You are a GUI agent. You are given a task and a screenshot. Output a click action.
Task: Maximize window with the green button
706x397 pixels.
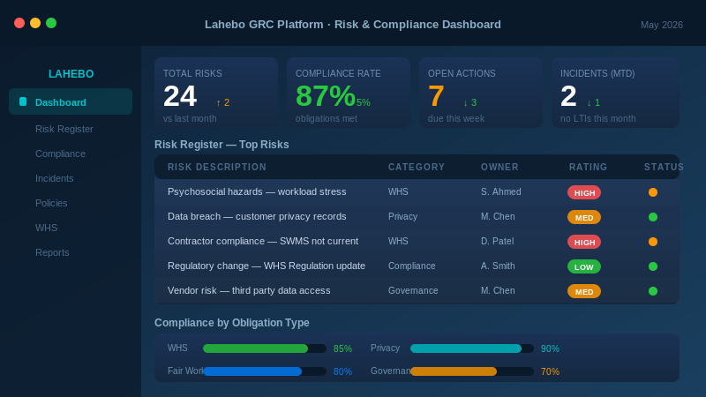(x=51, y=23)
